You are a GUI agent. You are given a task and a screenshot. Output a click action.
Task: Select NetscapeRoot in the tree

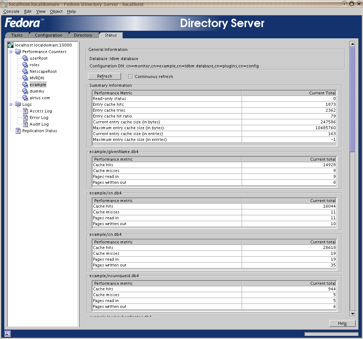[43, 71]
